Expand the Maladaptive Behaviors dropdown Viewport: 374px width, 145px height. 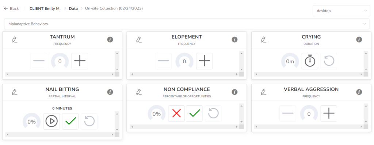[187, 24]
